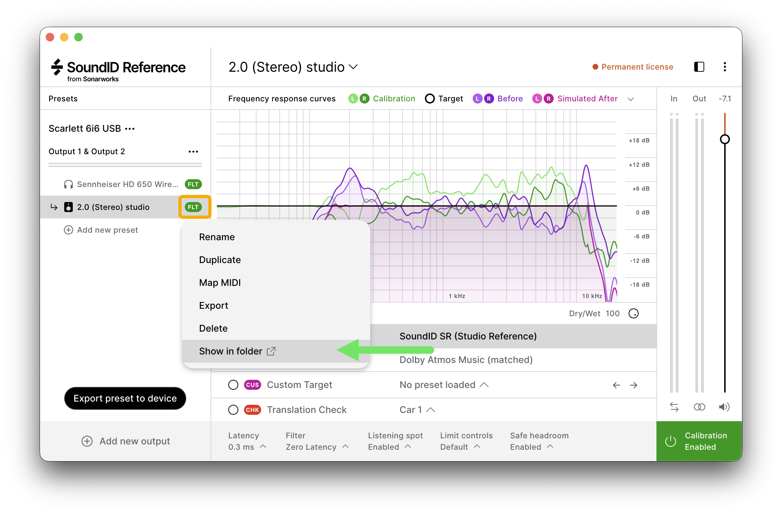Toggle Before right channel curve

(489, 99)
